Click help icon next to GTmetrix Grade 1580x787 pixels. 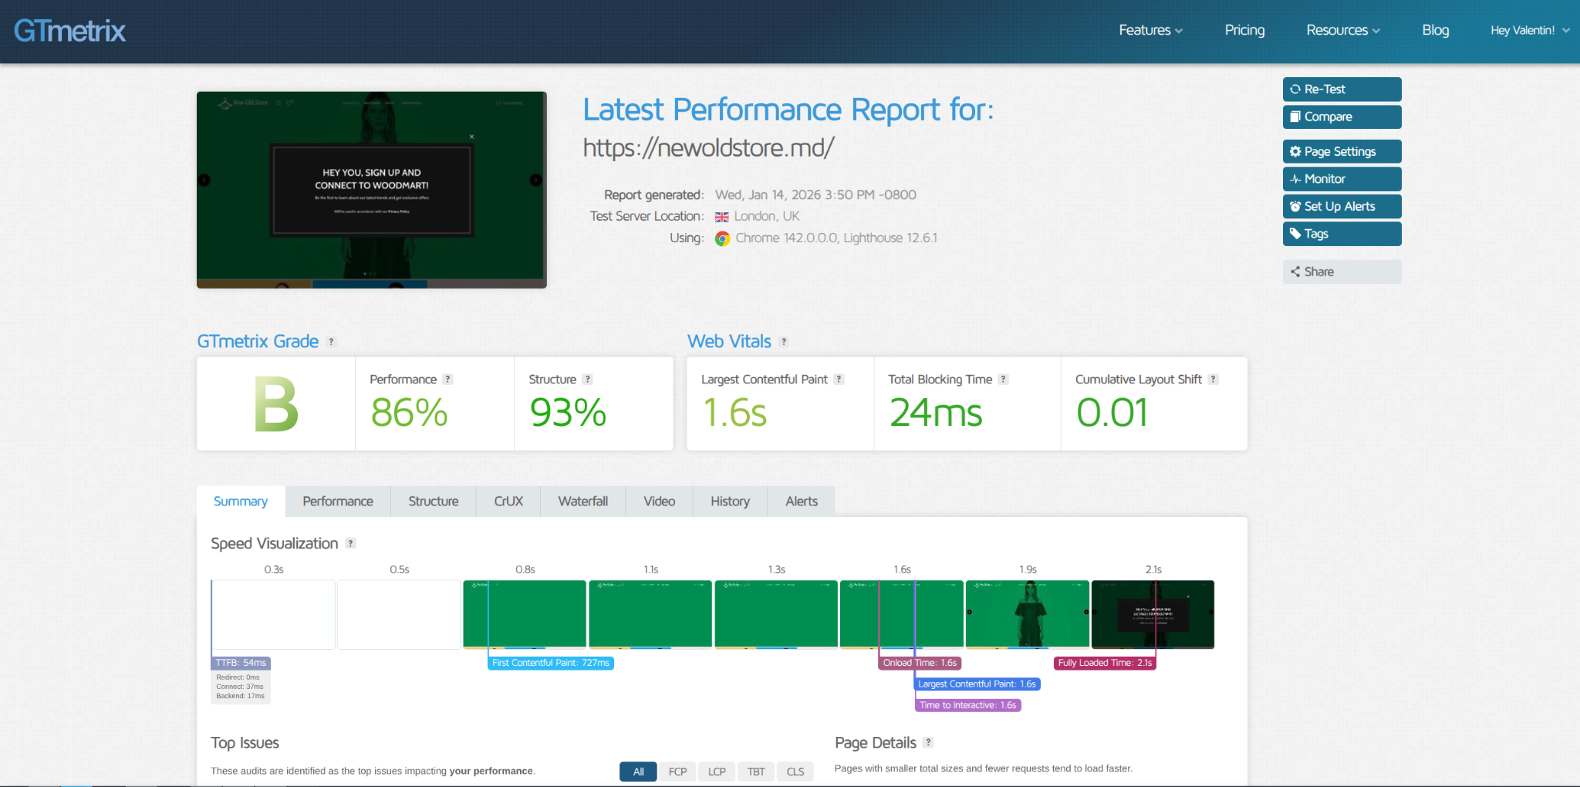332,342
